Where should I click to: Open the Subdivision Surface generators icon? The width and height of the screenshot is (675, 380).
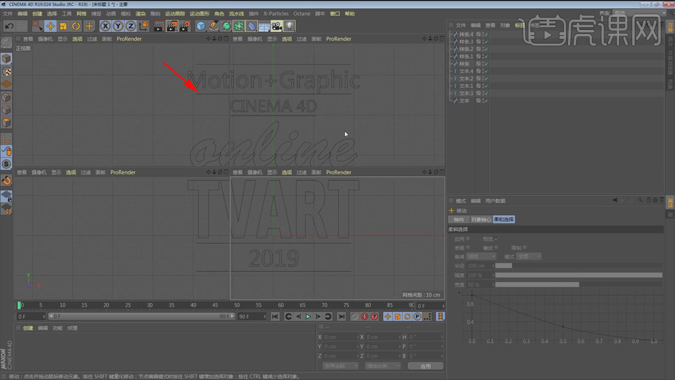coord(226,27)
